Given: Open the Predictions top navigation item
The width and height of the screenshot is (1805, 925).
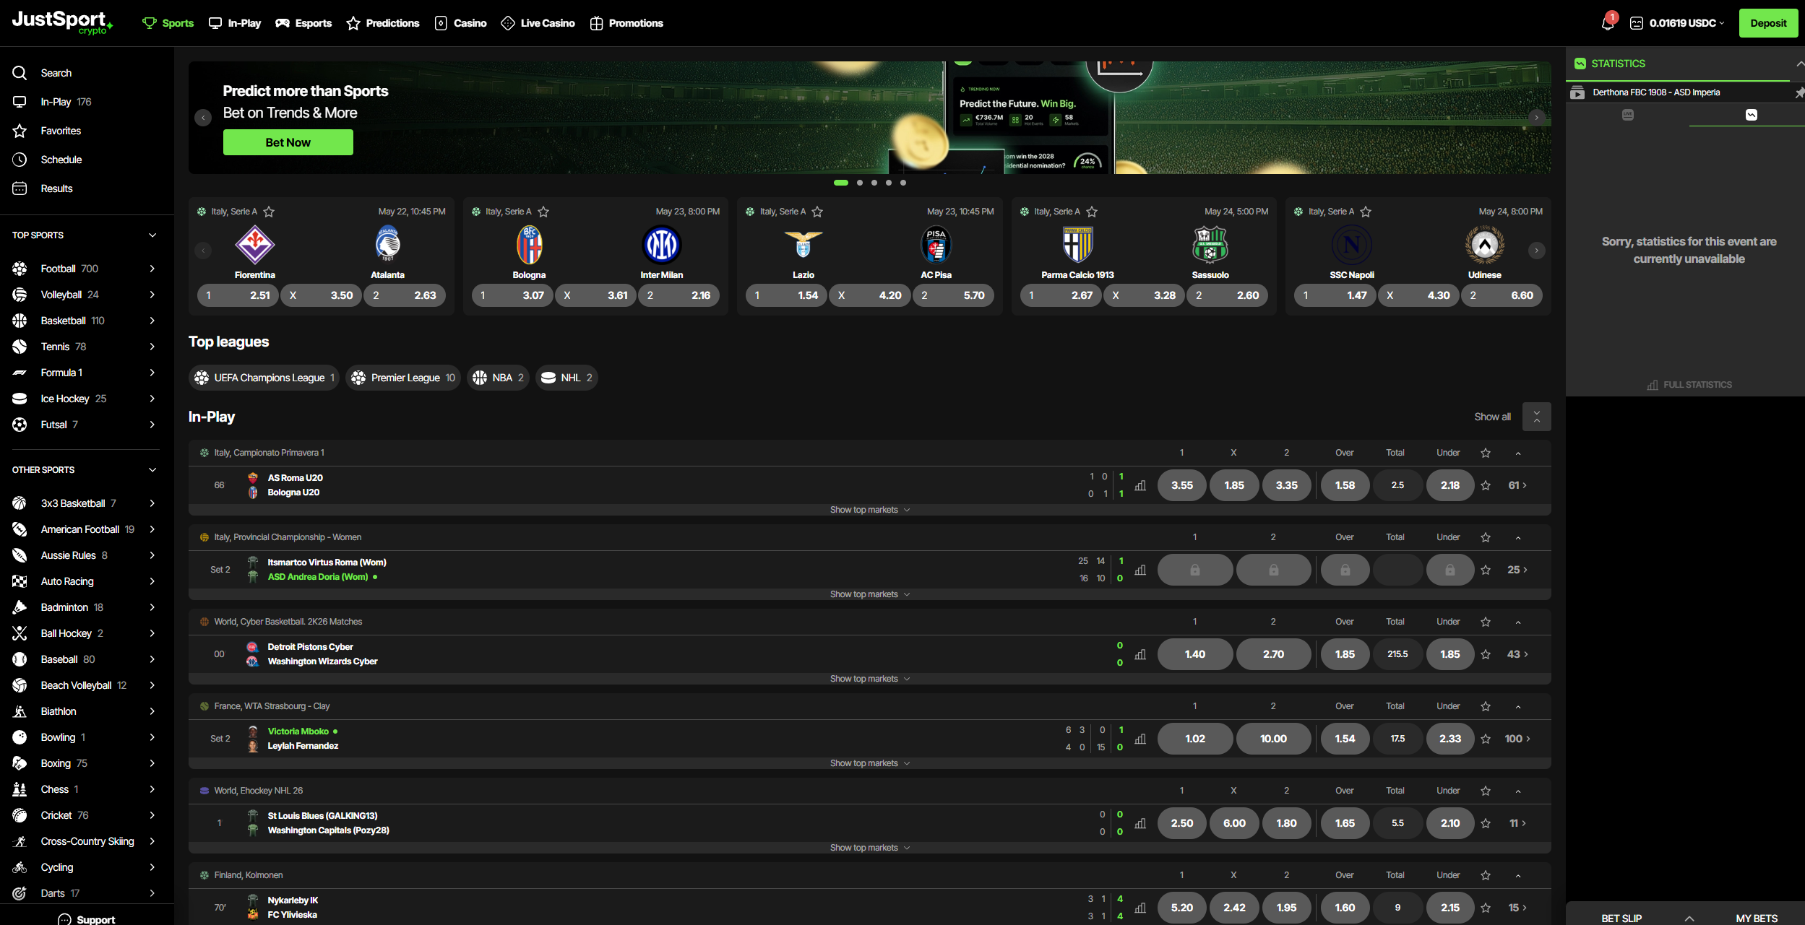Looking at the screenshot, I should pyautogui.click(x=382, y=23).
